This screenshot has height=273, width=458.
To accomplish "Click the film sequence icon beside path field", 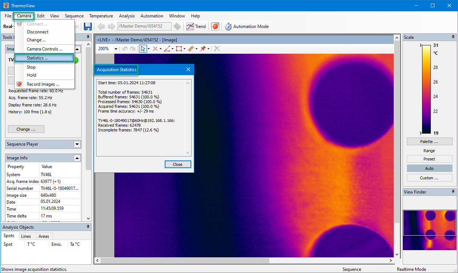I will point(177,27).
